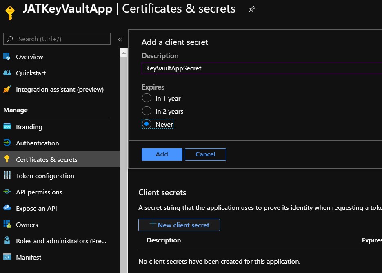Click the API permissions icon
382x273 pixels.
pos(7,192)
